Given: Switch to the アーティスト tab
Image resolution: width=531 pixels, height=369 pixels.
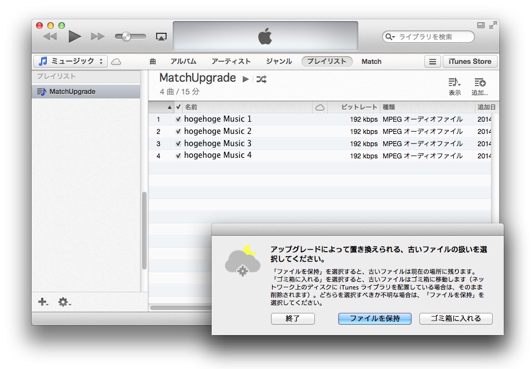Looking at the screenshot, I should tap(231, 61).
